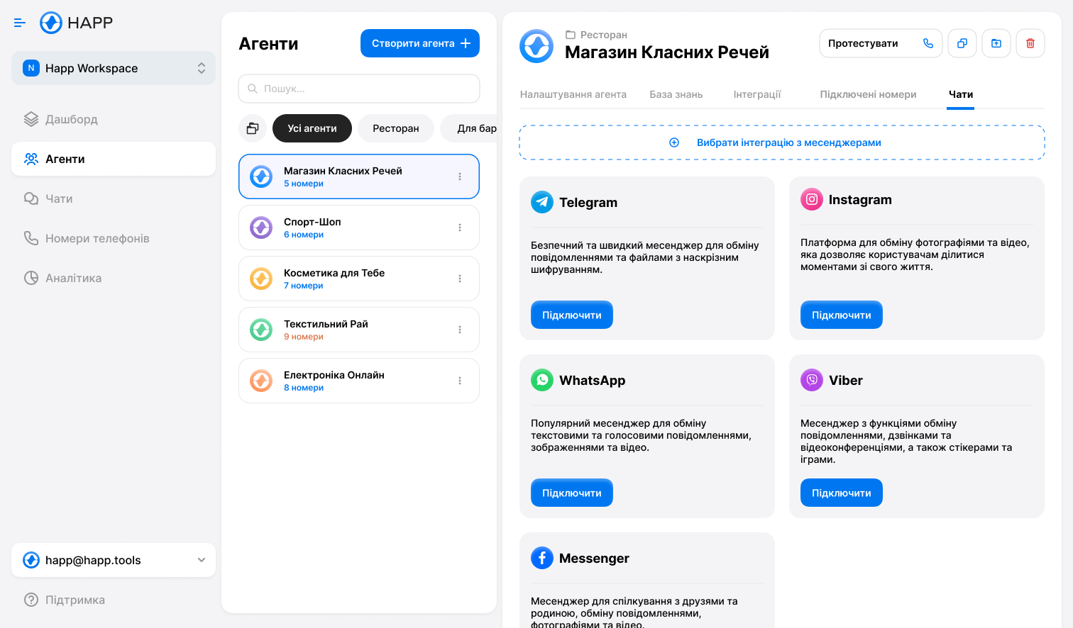Image resolution: width=1073 pixels, height=628 pixels.
Task: Click Підключити under Telegram
Action: click(x=572, y=314)
